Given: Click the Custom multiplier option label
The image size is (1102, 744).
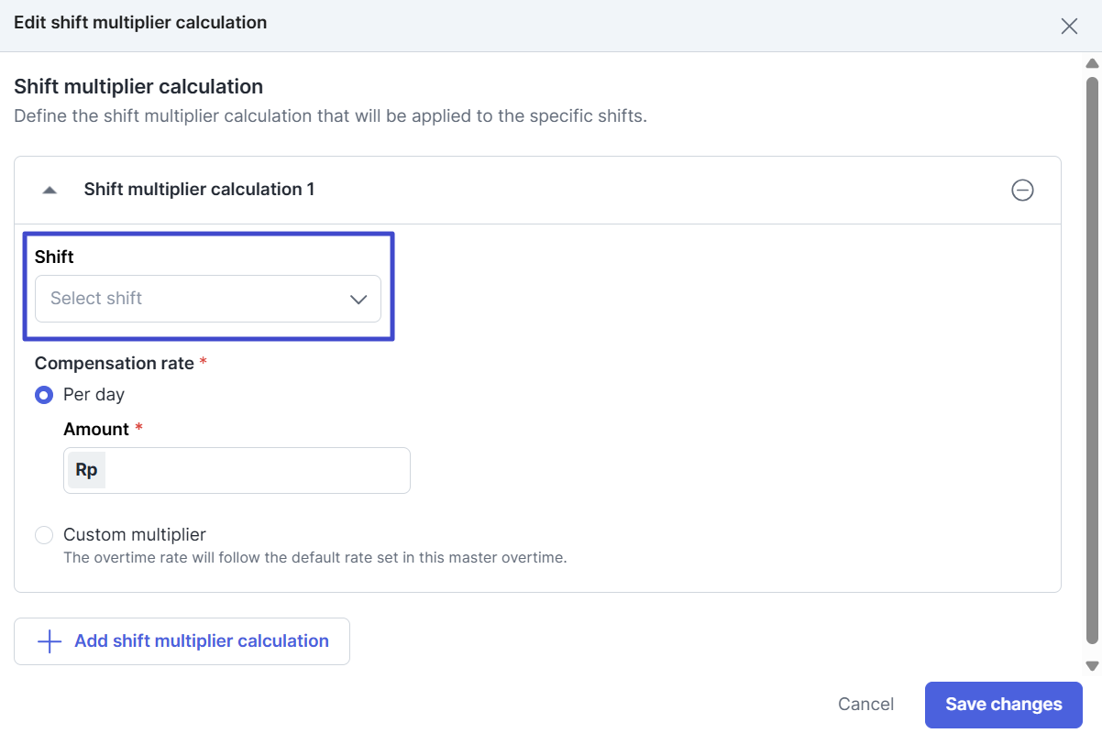Looking at the screenshot, I should click(135, 535).
